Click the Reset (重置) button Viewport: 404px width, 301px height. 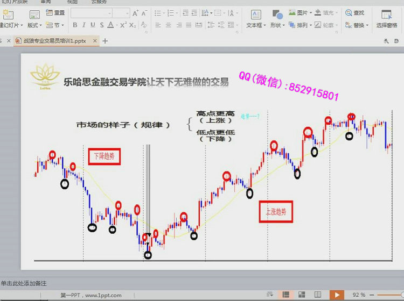coord(55,13)
